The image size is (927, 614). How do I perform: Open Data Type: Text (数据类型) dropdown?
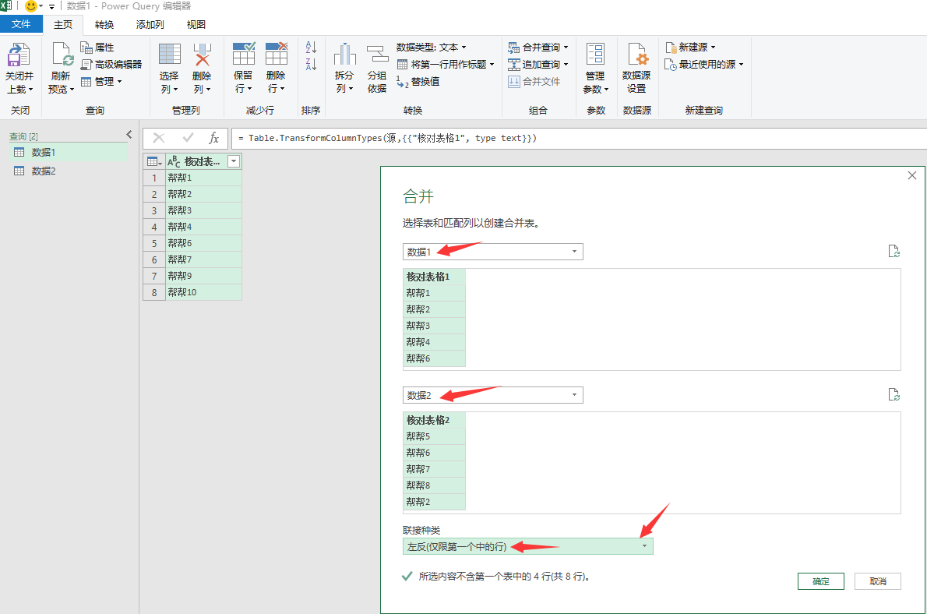point(432,48)
